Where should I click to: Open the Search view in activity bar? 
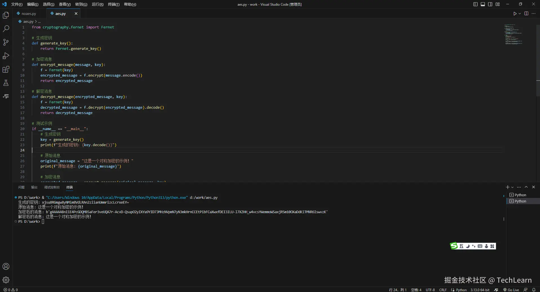6,29
